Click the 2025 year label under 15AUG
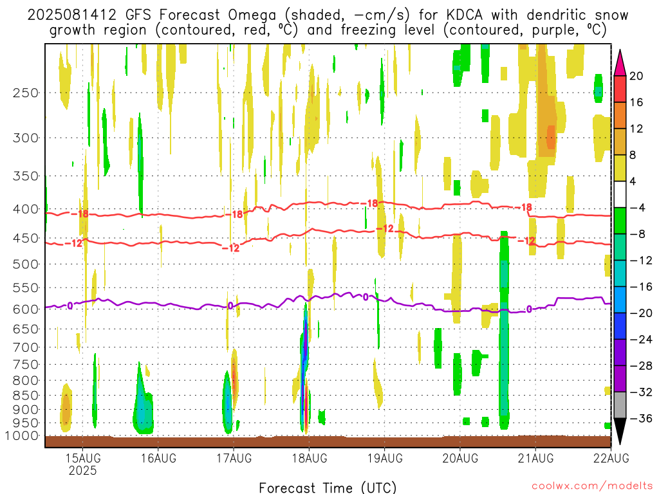 [x=83, y=470]
